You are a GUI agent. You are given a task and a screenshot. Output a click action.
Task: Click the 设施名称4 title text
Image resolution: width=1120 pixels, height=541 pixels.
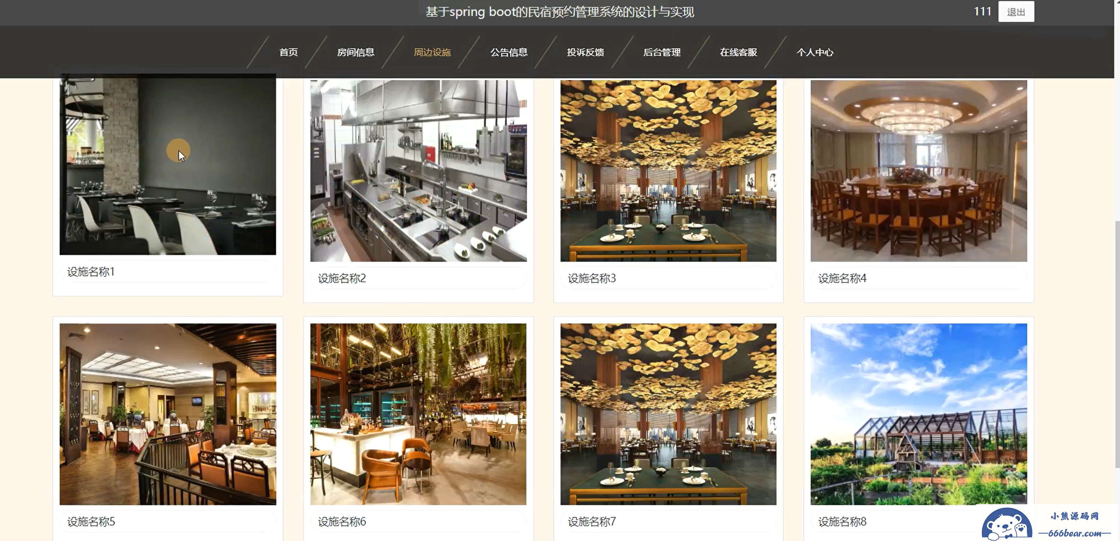(x=842, y=279)
